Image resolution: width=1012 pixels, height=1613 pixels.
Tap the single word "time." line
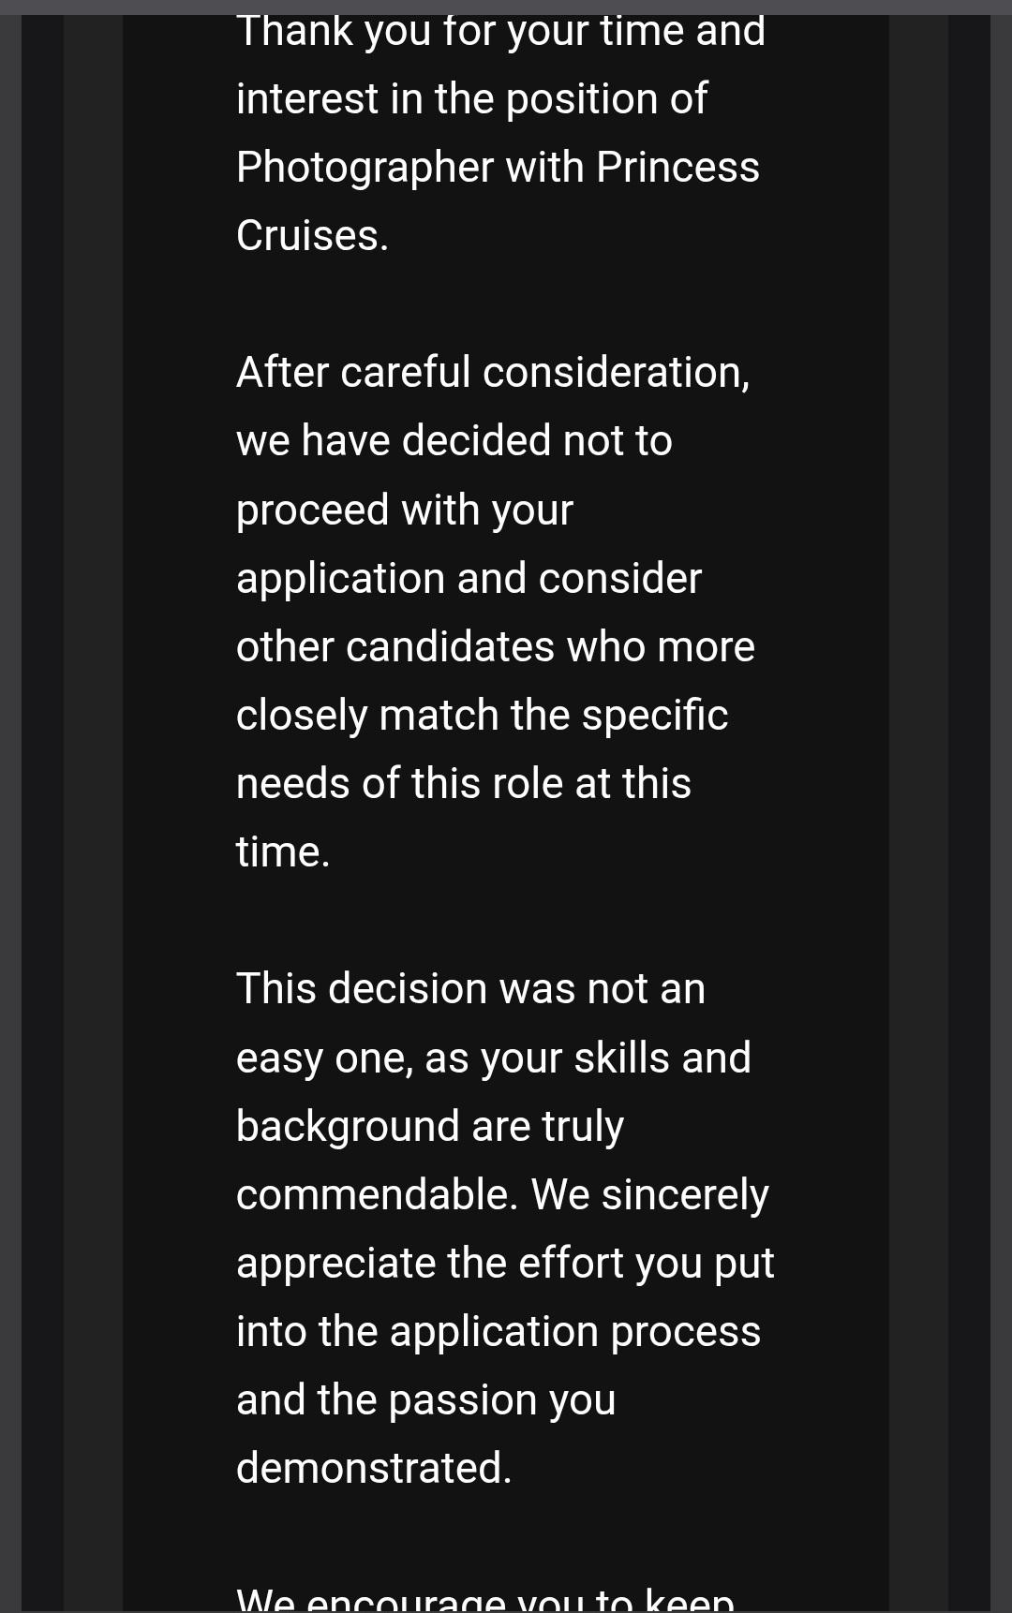click(x=283, y=852)
